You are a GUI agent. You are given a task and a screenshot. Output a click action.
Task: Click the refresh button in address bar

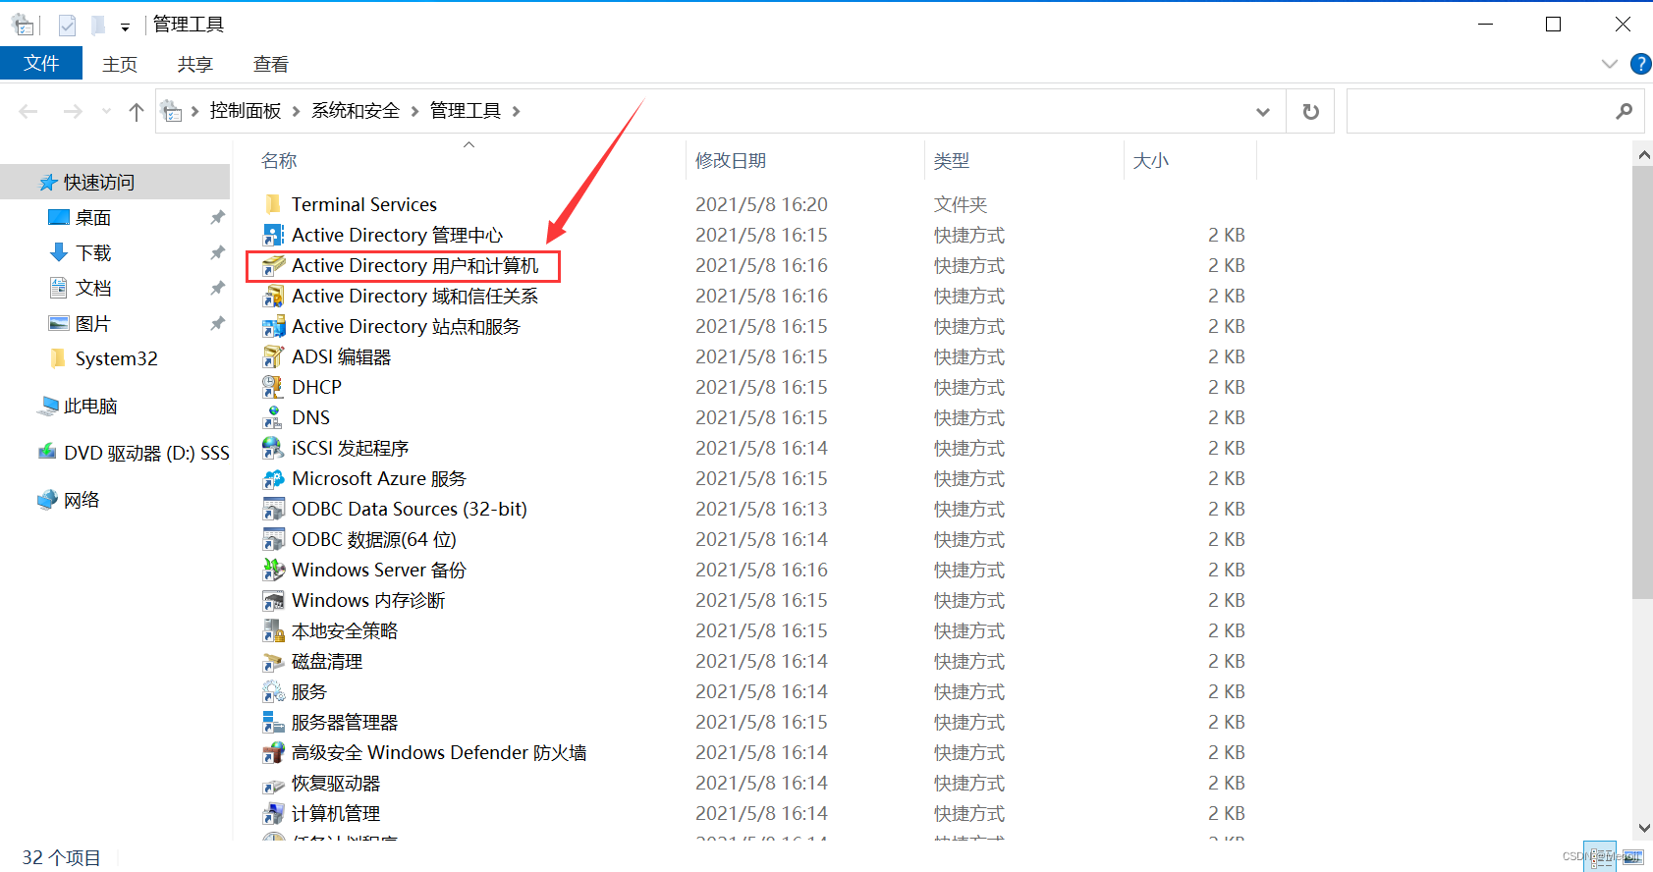click(x=1310, y=111)
